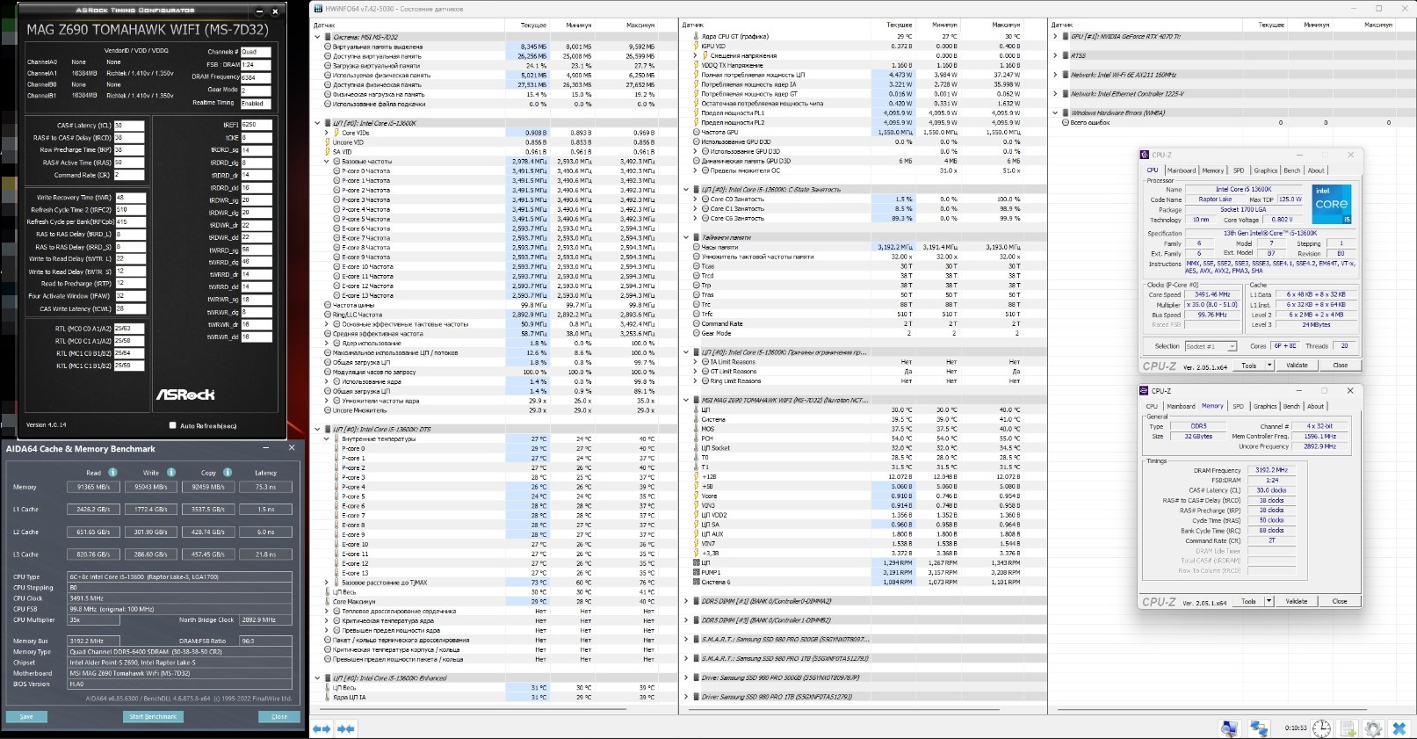Expand the Core VIDs row

click(x=327, y=133)
